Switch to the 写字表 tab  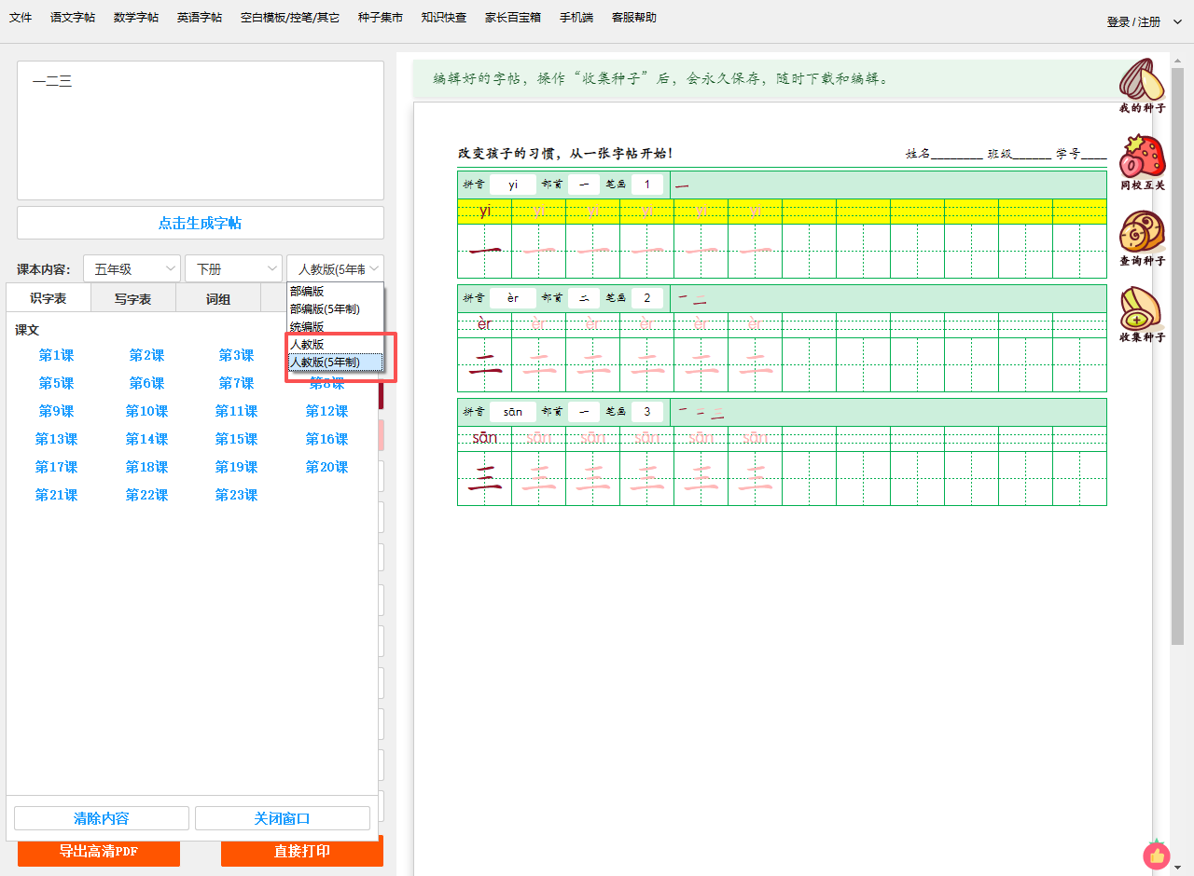(132, 299)
